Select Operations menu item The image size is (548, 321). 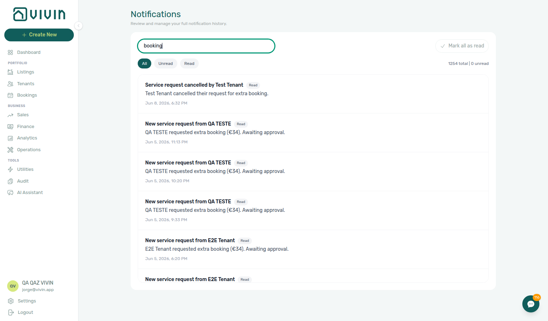tap(29, 150)
